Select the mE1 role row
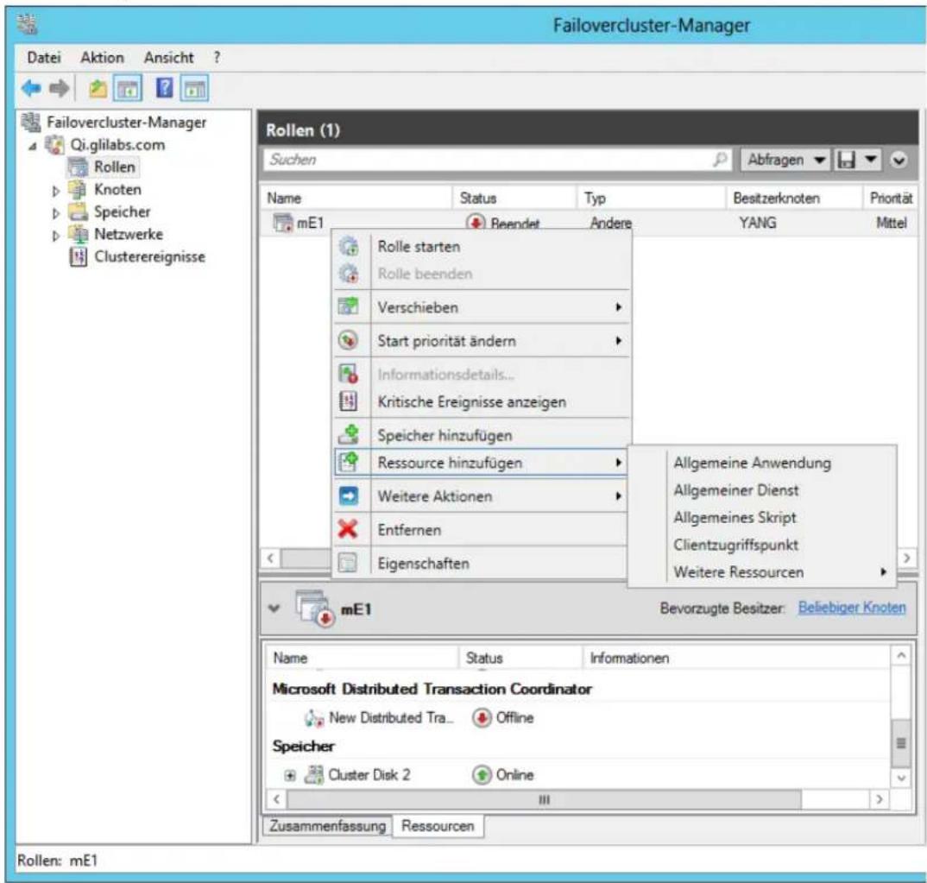927x883 pixels. click(589, 223)
